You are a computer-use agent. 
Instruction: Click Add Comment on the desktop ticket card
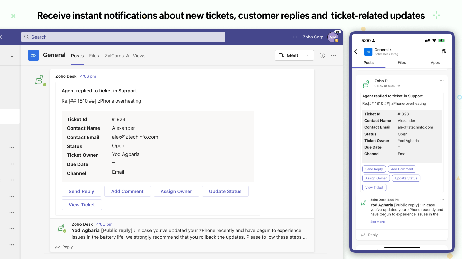tap(128, 191)
